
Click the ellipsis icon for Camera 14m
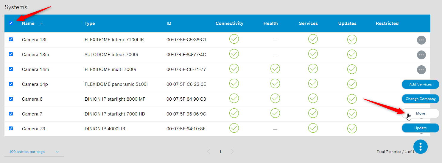(421, 69)
